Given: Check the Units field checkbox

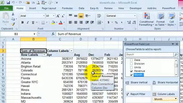Looking at the screenshot, I should [131, 67].
